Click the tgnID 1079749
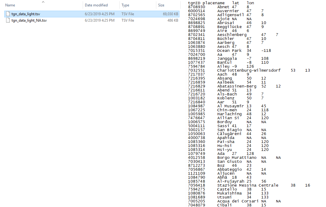 (x=197, y=153)
